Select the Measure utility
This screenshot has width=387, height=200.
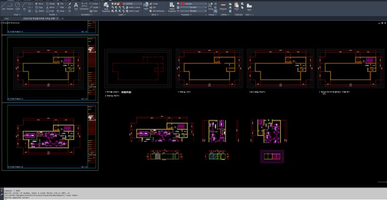pyautogui.click(x=223, y=6)
